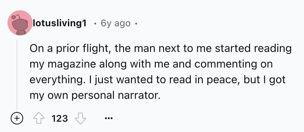This screenshot has width=304, height=132.
Task: Open the lotusliving1 user profile link
Action: [x=60, y=23]
